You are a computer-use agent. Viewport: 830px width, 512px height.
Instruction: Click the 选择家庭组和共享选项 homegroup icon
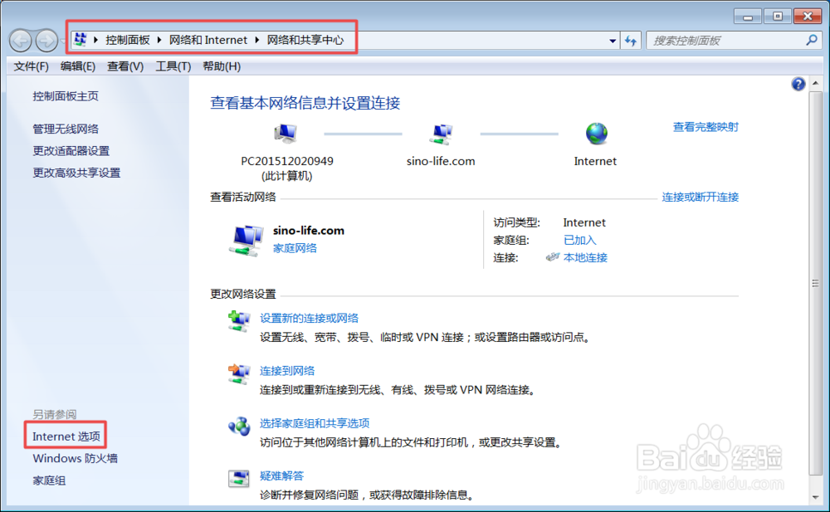coord(239,427)
